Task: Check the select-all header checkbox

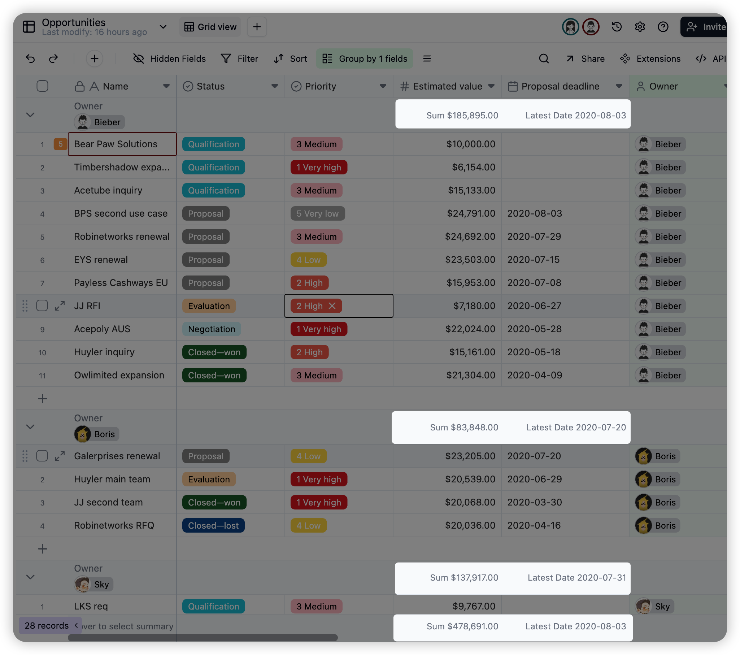Action: (42, 86)
